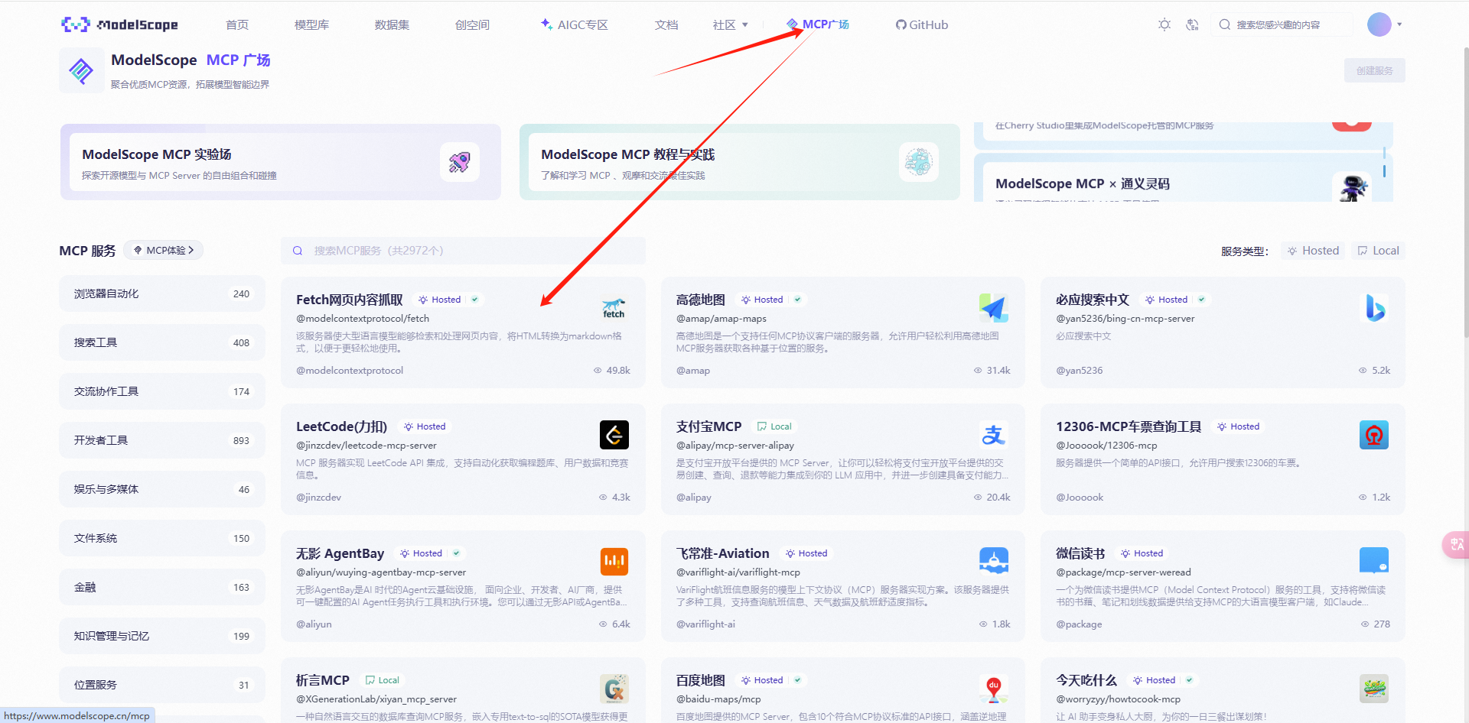Click the verified check badge on 高德地图 card
The height and width of the screenshot is (723, 1469).
(x=797, y=300)
